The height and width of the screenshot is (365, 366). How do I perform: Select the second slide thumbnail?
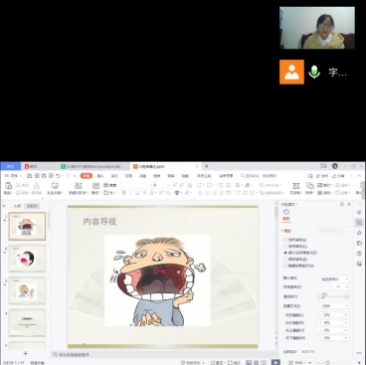[x=27, y=259]
